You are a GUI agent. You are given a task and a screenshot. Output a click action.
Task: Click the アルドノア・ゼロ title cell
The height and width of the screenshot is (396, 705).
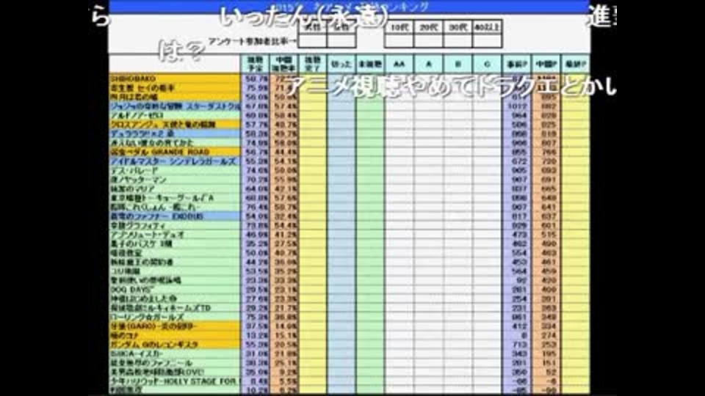tap(175, 115)
